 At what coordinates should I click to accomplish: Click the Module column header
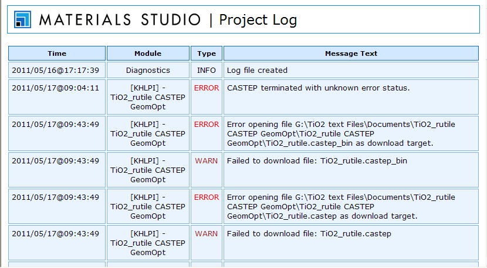pyautogui.click(x=148, y=53)
